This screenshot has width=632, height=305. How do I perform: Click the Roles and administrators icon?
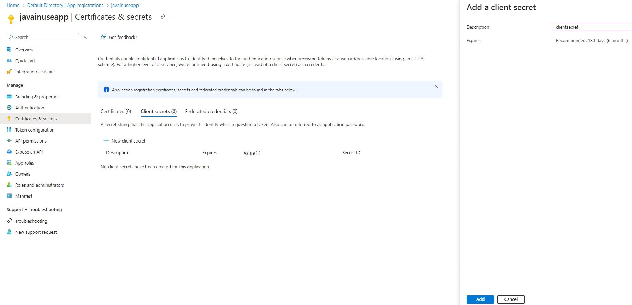[9, 185]
